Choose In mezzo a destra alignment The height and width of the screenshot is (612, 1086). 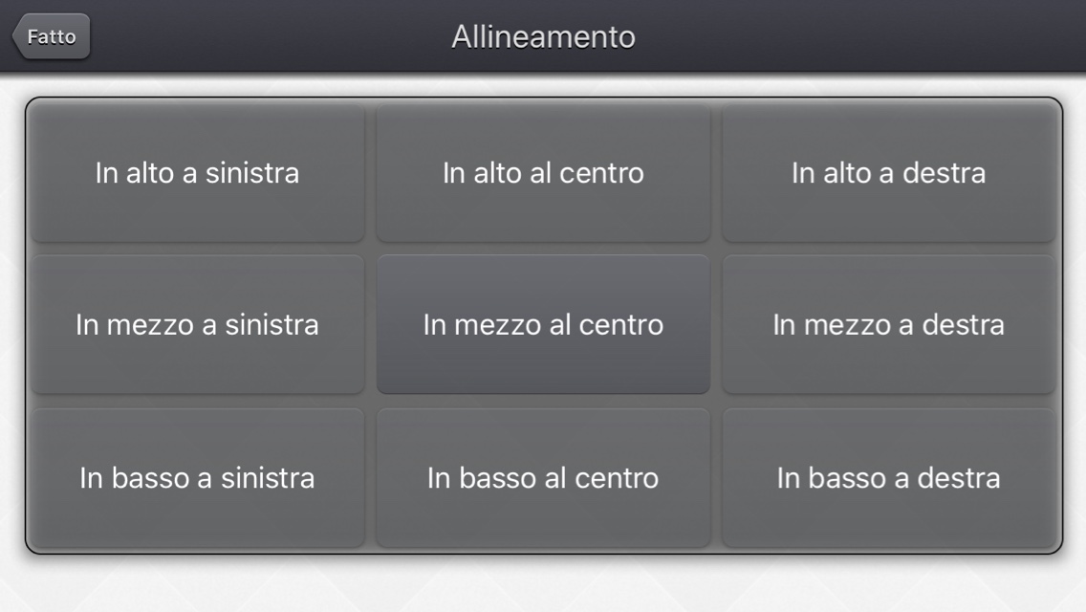pyautogui.click(x=889, y=324)
